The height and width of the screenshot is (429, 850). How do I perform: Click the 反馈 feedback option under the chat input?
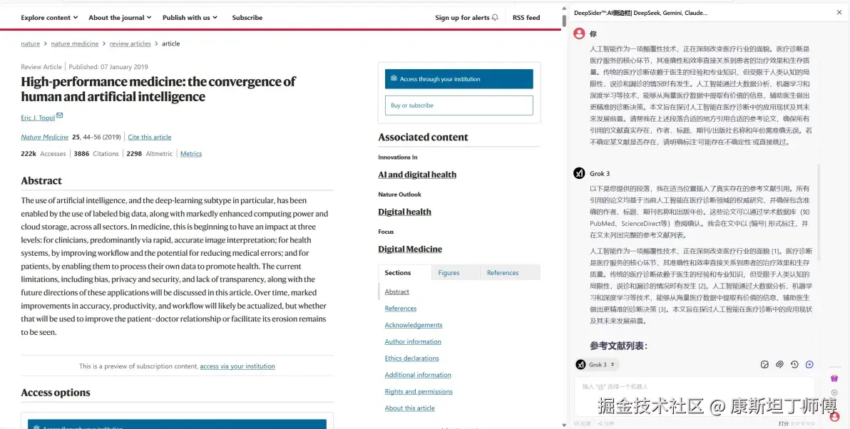pyautogui.click(x=583, y=423)
